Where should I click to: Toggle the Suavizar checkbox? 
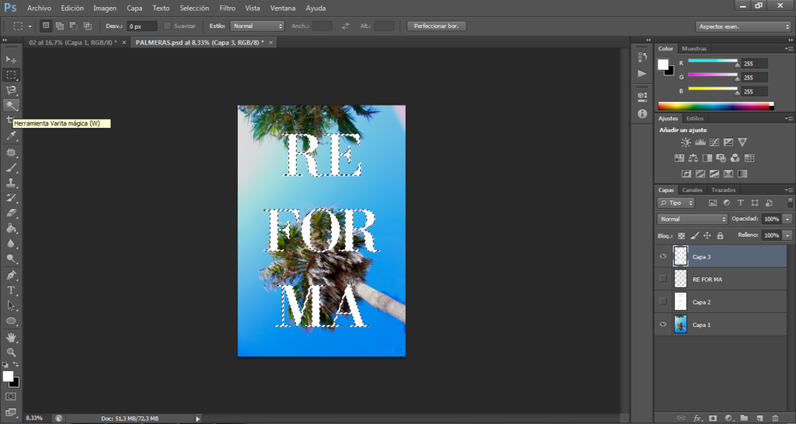[167, 26]
